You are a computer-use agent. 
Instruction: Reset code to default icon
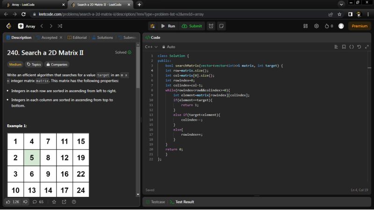(359, 47)
